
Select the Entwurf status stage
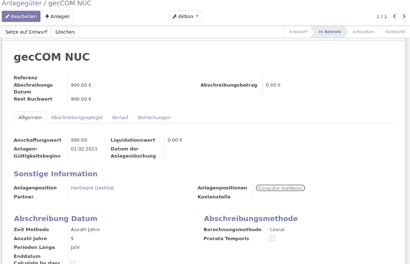(x=298, y=32)
